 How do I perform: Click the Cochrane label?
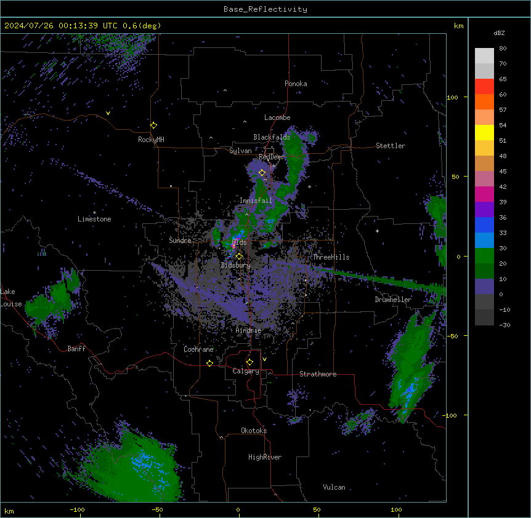[x=198, y=349]
